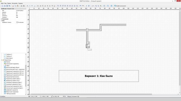The image size is (181, 101).
Task: Open the Правка menu
Action: click(9, 3)
